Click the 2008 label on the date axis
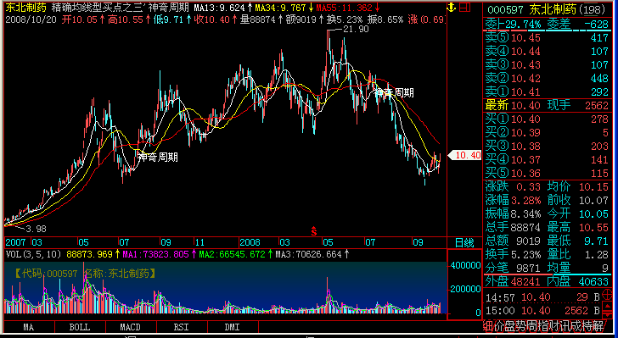Viewport: 618px width, 338px height. click(x=250, y=242)
